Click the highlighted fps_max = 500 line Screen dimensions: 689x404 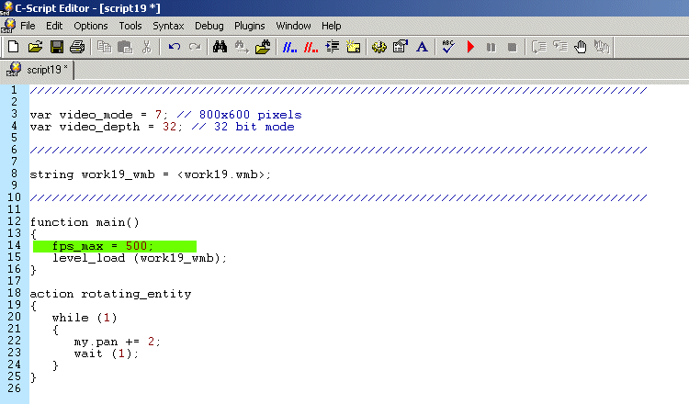(x=103, y=246)
